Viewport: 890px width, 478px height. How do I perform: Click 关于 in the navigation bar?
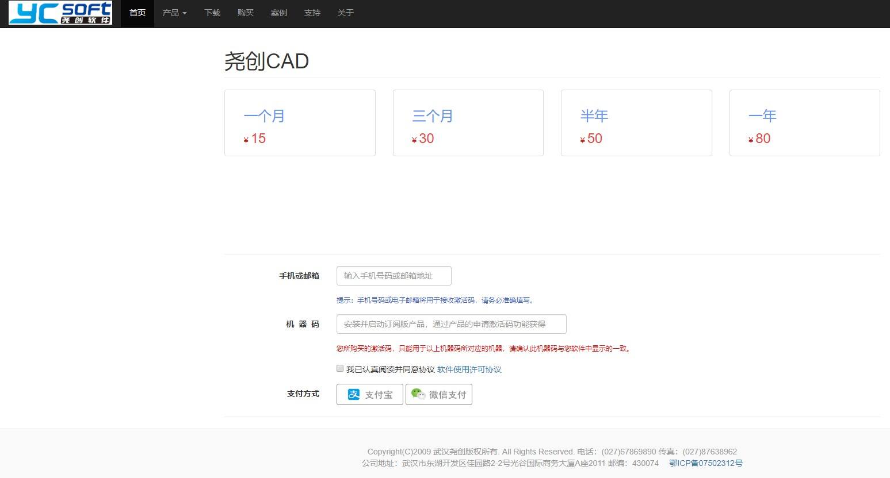(346, 13)
